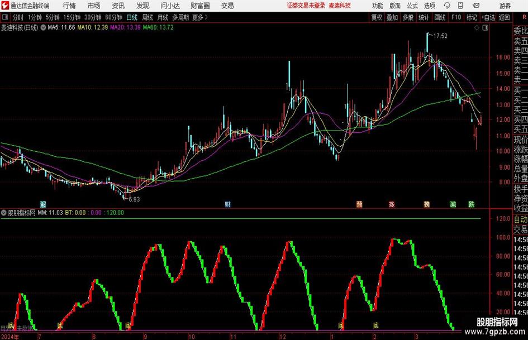
Task: Open the mail envelope icon
Action: tap(476, 6)
